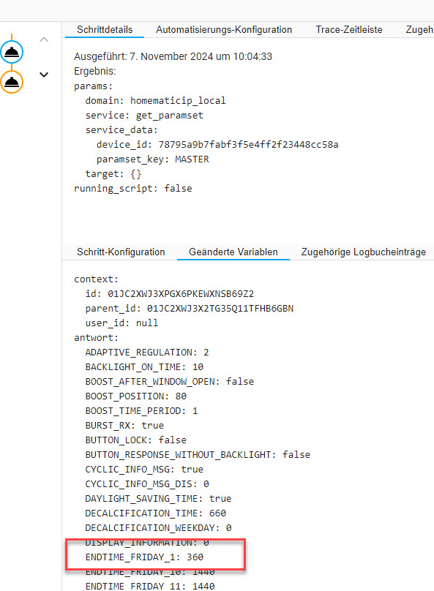
Task: Click the paramset_key MASTER line
Action: click(x=153, y=159)
